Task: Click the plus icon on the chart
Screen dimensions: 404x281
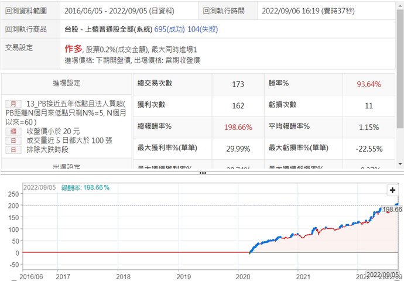Action: point(392,190)
